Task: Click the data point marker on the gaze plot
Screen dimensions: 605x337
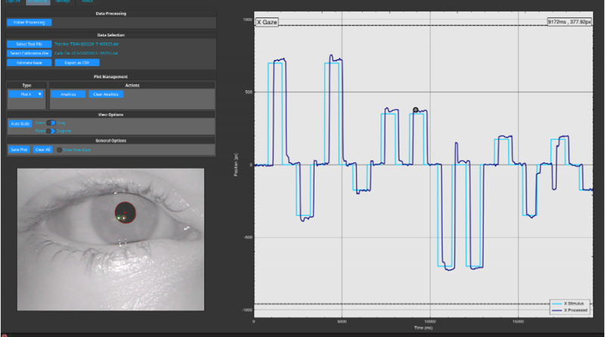Action: point(415,110)
